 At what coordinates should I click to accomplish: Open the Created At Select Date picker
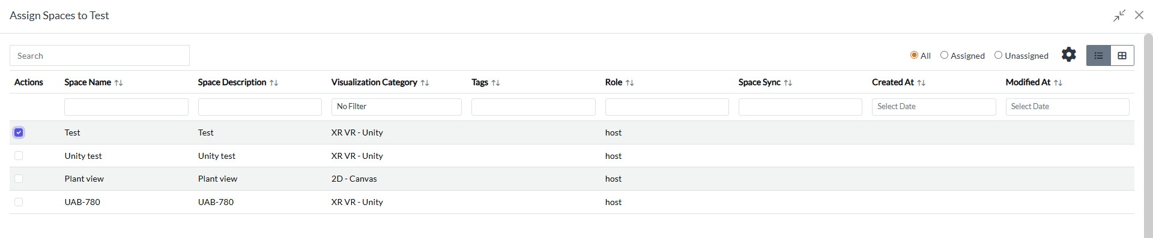click(x=934, y=107)
